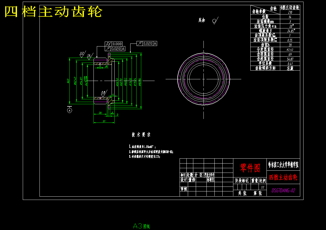
Task: Click the 齿根圆直径 value 54.87 in the table
Action: pos(290,59)
